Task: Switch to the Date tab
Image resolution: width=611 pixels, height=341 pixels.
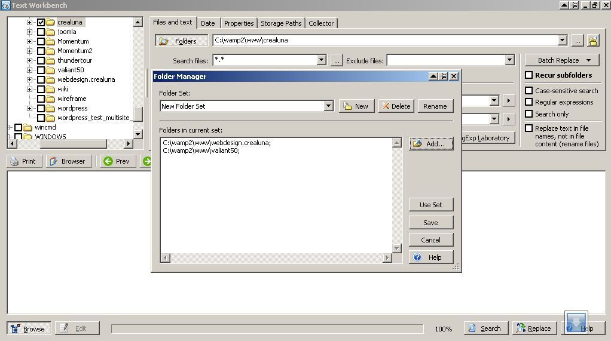Action: tap(208, 23)
